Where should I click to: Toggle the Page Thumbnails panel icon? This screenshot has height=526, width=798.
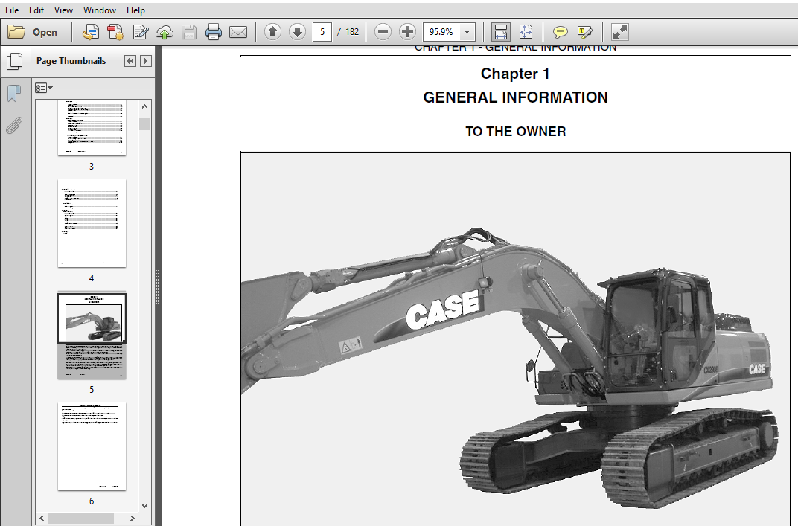pyautogui.click(x=15, y=62)
